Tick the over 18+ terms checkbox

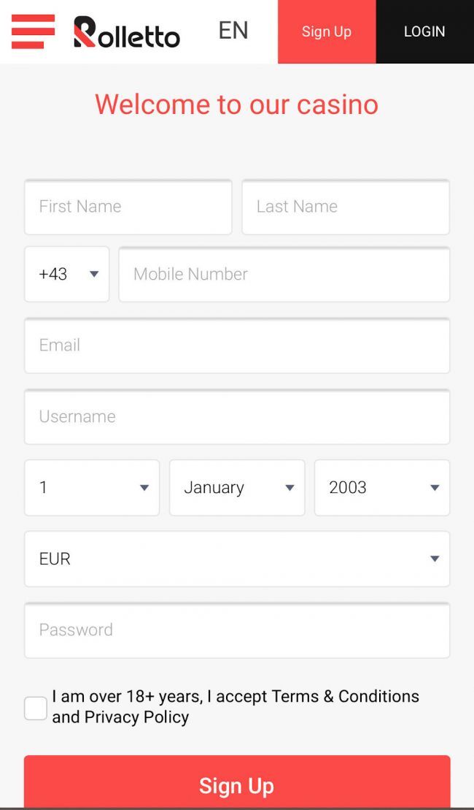point(36,708)
